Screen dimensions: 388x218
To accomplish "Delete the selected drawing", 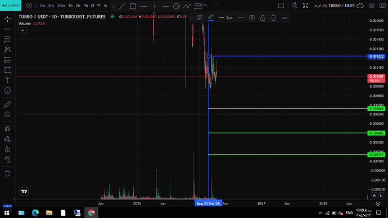I will pos(273,18).
